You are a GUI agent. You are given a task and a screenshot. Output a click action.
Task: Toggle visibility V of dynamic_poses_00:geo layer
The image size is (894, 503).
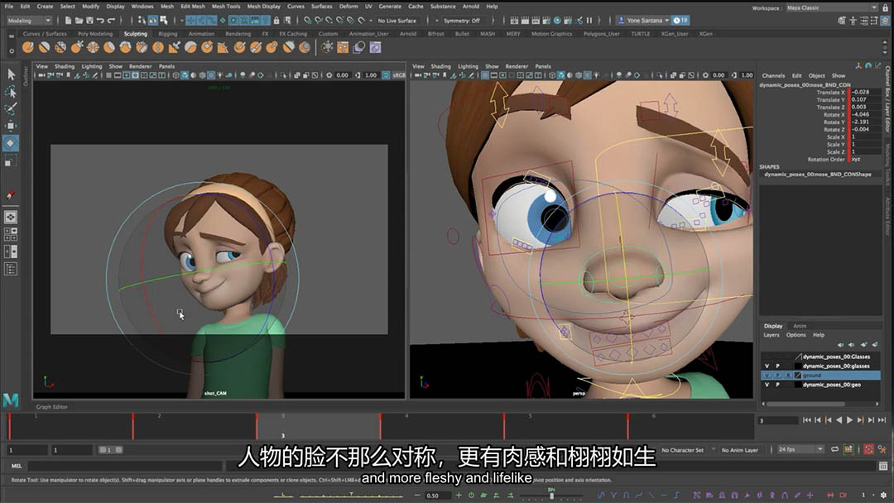[767, 385]
